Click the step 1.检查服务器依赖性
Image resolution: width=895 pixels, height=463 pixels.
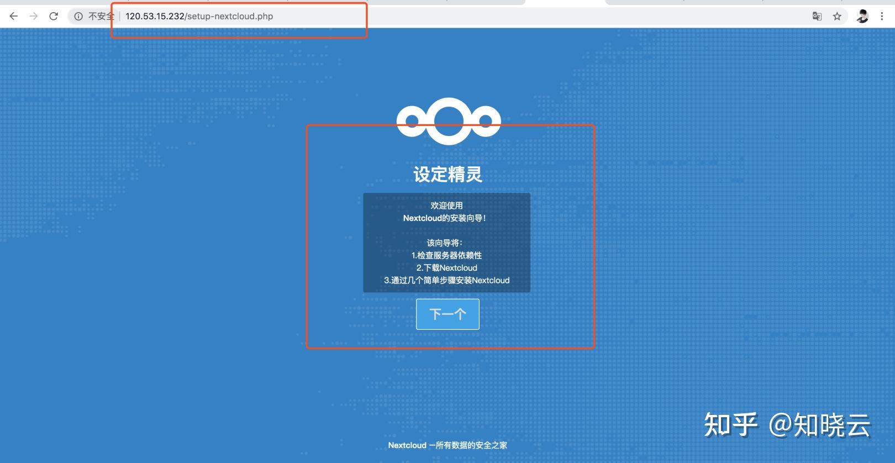click(446, 255)
